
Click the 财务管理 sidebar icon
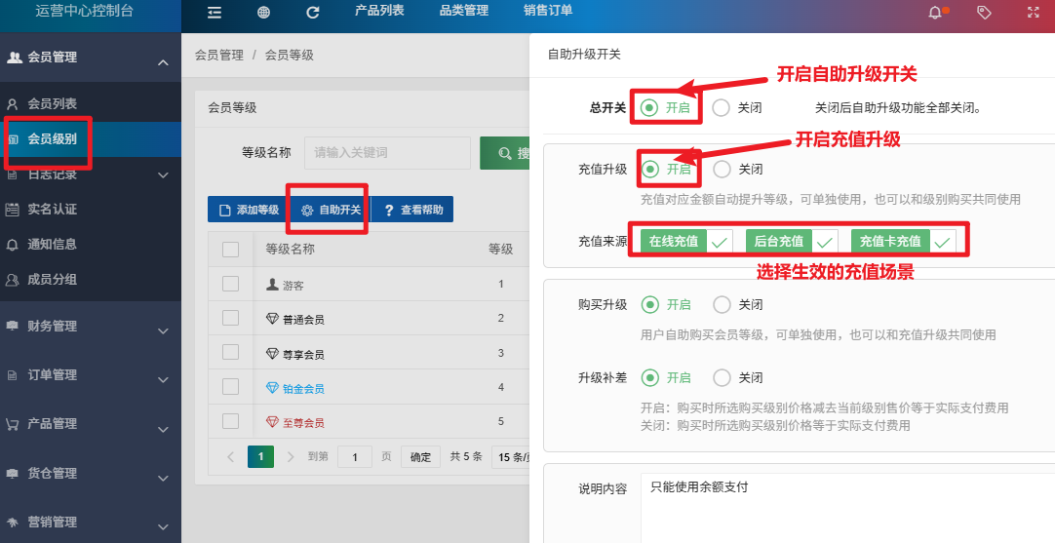tap(12, 327)
